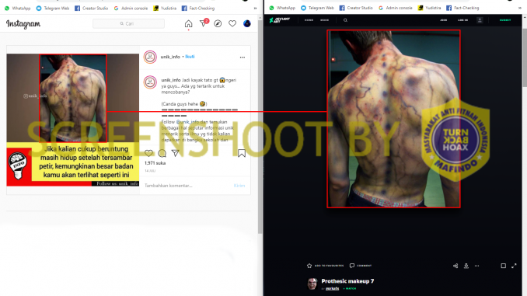
Task: Open DeviantArt search magnifier icon
Action: (x=345, y=20)
